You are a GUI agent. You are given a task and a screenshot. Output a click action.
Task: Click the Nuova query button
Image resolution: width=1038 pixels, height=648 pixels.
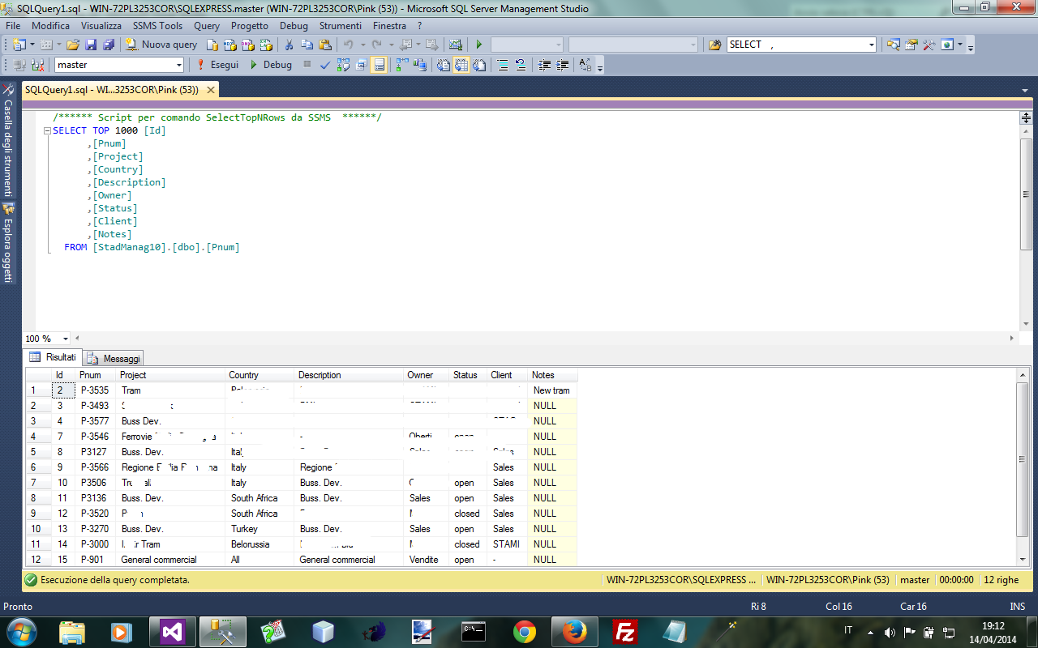pos(162,45)
